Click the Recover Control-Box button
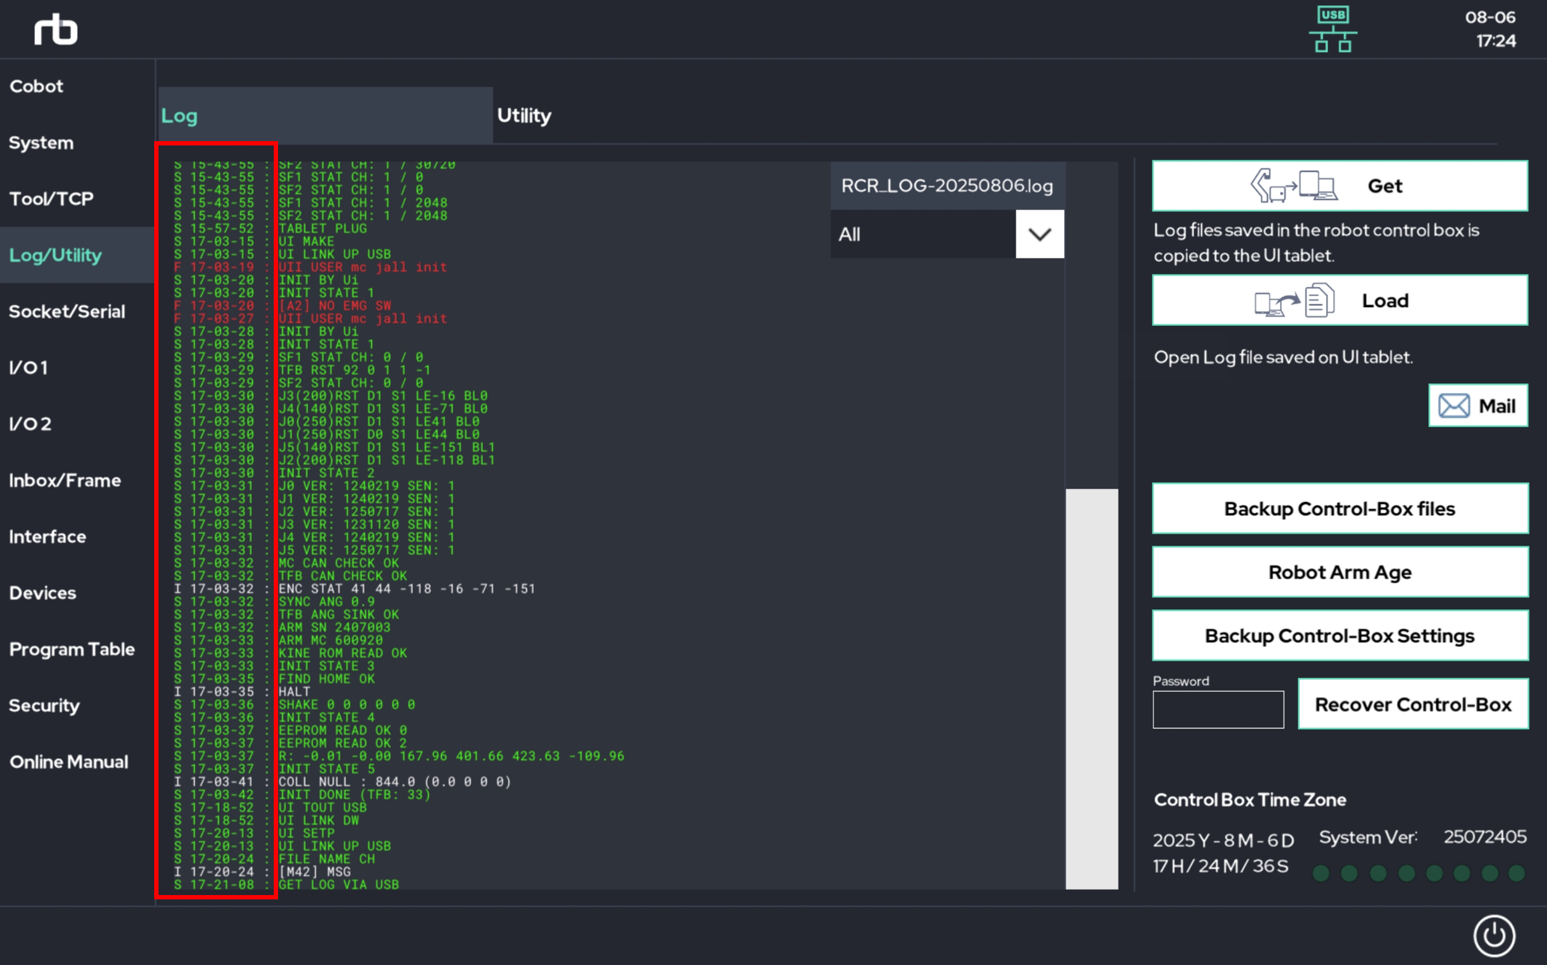This screenshot has height=965, width=1547. [1413, 704]
